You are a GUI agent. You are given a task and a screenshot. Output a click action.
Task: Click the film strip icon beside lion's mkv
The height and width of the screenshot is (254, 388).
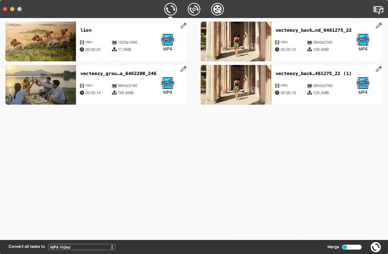pyautogui.click(x=82, y=42)
